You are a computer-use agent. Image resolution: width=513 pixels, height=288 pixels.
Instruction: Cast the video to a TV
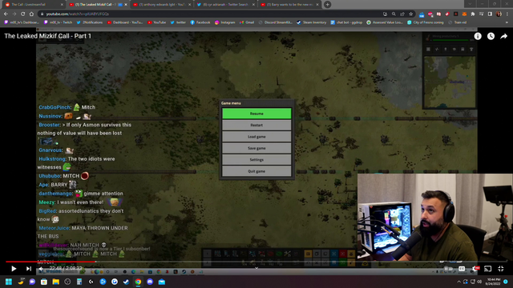click(x=488, y=269)
